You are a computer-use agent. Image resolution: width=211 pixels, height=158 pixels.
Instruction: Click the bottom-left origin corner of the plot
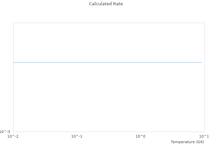14,132
